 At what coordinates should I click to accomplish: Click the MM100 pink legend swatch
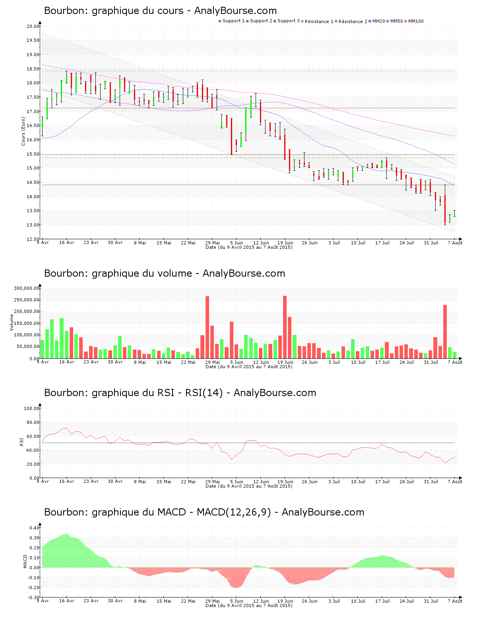pyautogui.click(x=406, y=21)
